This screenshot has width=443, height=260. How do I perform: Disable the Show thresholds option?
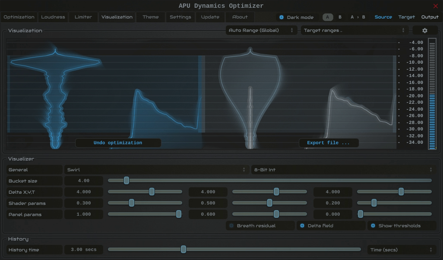tap(402, 226)
